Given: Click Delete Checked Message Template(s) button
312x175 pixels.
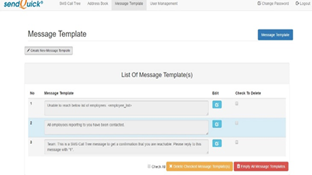Looking at the screenshot, I should (199, 166).
